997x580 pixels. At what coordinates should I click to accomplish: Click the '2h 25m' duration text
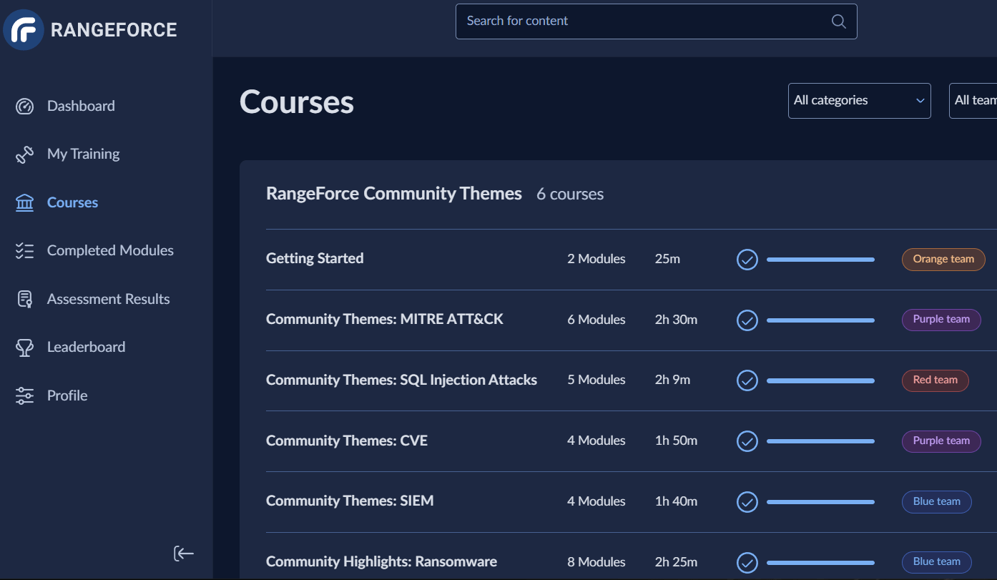pos(676,562)
